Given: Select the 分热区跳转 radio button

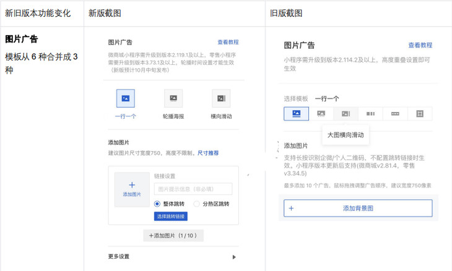Looking at the screenshot, I should point(198,204).
